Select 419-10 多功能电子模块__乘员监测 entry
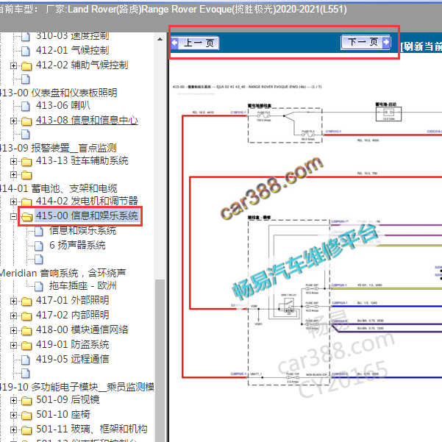 [x=76, y=387]
